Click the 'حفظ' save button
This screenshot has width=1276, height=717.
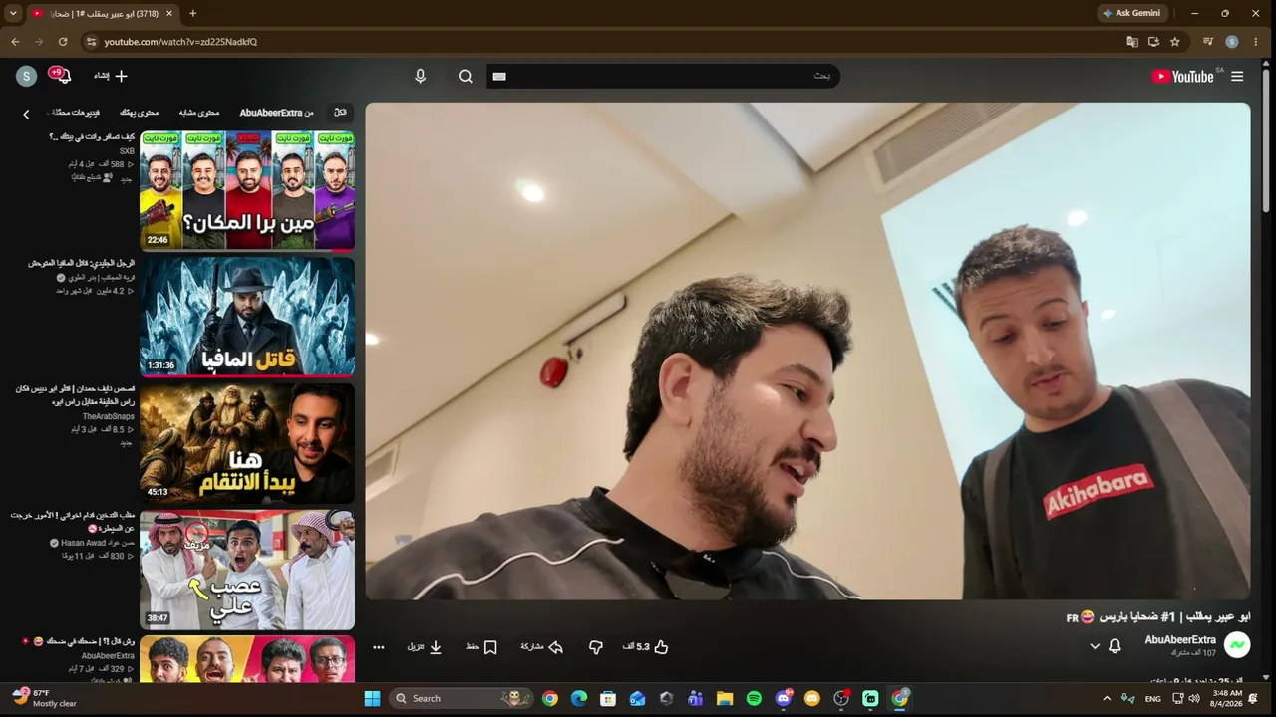pos(481,647)
